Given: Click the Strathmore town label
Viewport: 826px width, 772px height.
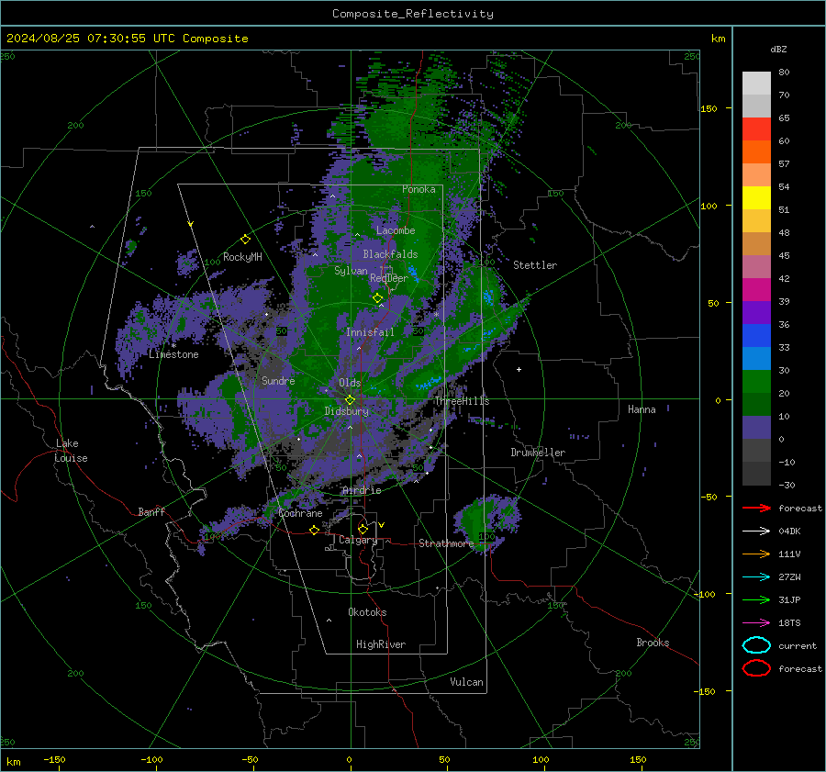Looking at the screenshot, I should point(446,543).
